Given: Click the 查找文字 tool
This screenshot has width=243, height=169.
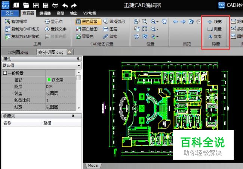Looking at the screenshot, I should click(x=55, y=29).
